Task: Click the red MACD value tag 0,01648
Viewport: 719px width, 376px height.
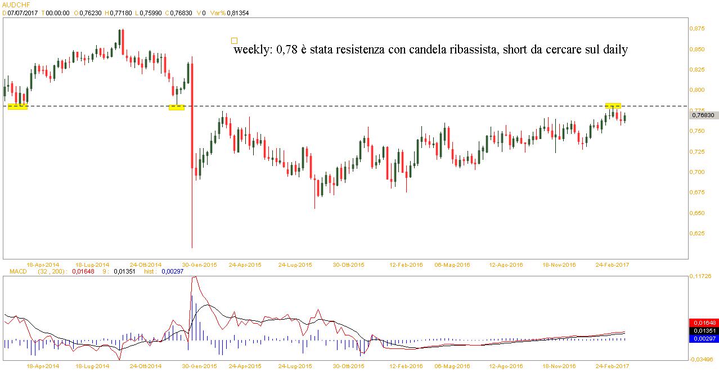Action: coord(703,323)
